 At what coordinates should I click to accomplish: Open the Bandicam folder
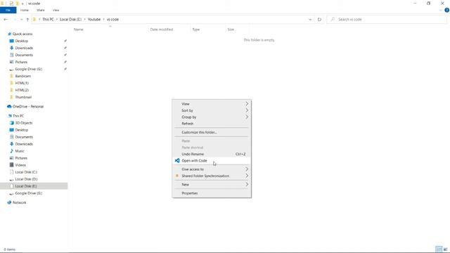22,76
